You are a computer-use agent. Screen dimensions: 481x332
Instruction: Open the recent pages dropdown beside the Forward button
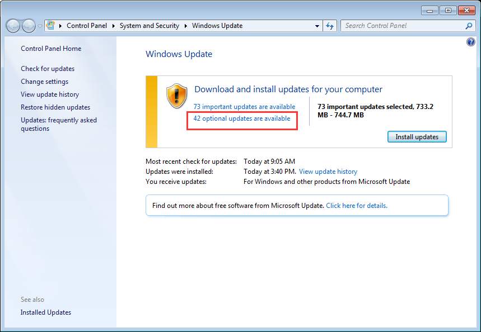tap(40, 26)
